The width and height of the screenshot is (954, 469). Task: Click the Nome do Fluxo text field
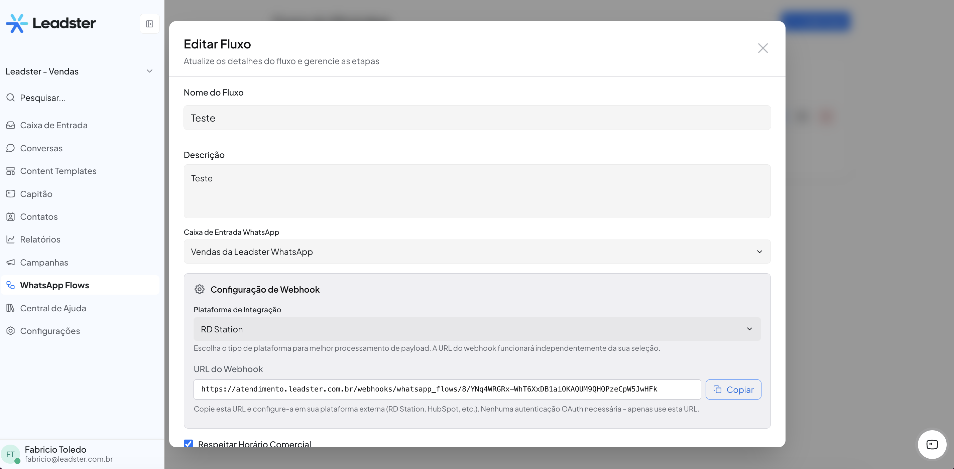pos(477,118)
